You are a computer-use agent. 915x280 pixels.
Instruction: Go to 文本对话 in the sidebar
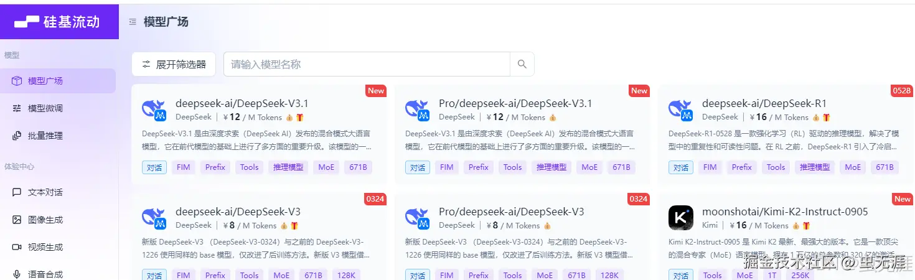click(58, 192)
